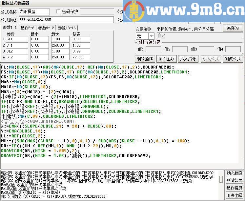Click the 坐标线位置 input showing 自动
This screenshot has height=201, width=245.
click(x=199, y=36)
